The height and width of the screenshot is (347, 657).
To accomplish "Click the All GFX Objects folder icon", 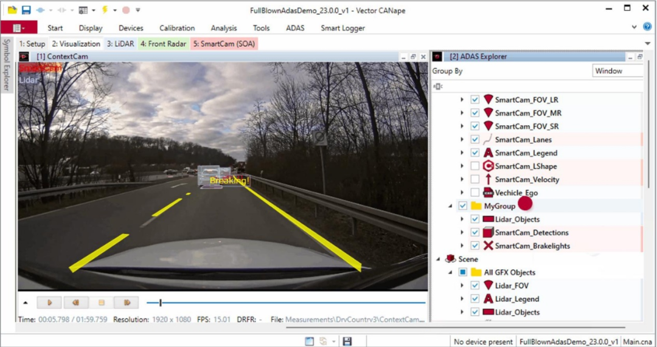I will [476, 272].
